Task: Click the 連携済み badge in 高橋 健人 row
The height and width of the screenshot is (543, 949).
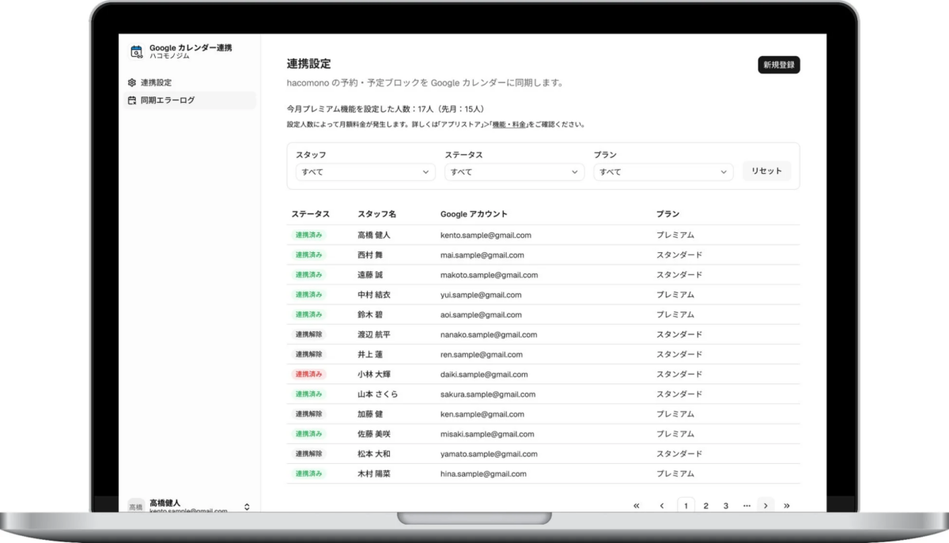Action: click(308, 235)
